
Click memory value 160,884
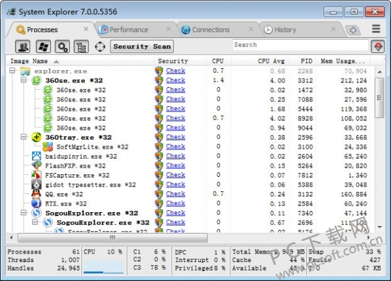(354, 195)
